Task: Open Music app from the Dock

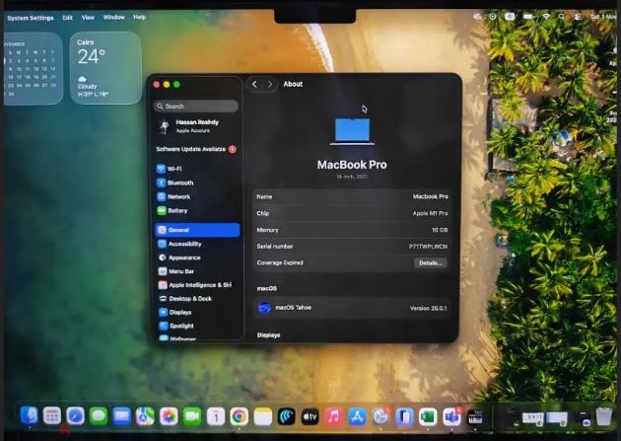Action: 333,416
